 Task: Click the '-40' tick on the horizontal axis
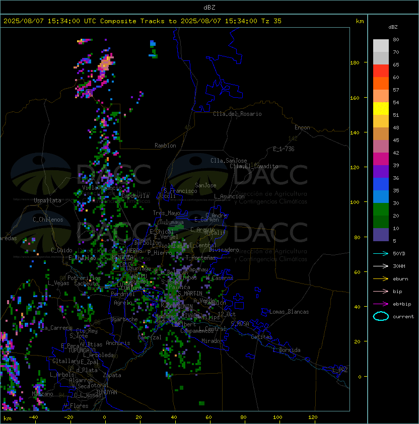33,417
